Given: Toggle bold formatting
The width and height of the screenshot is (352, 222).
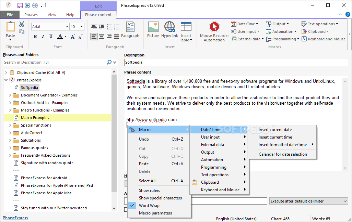Looking at the screenshot, I should 35,37.
